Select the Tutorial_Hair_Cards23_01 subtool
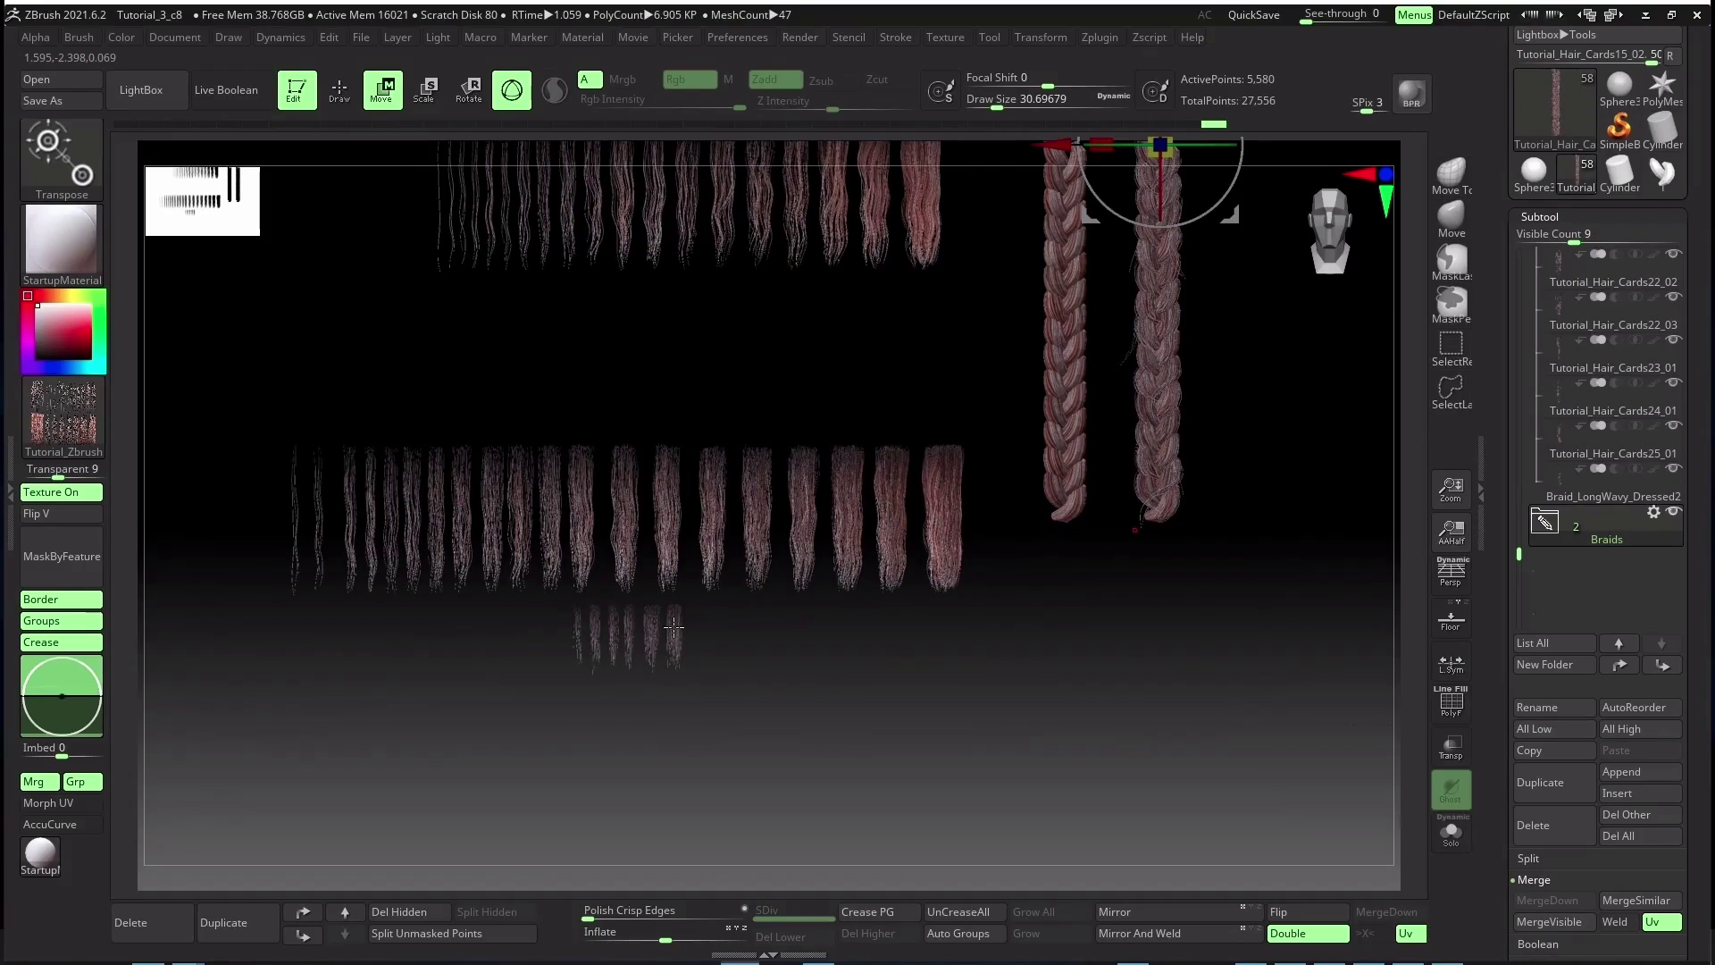 [x=1612, y=368]
